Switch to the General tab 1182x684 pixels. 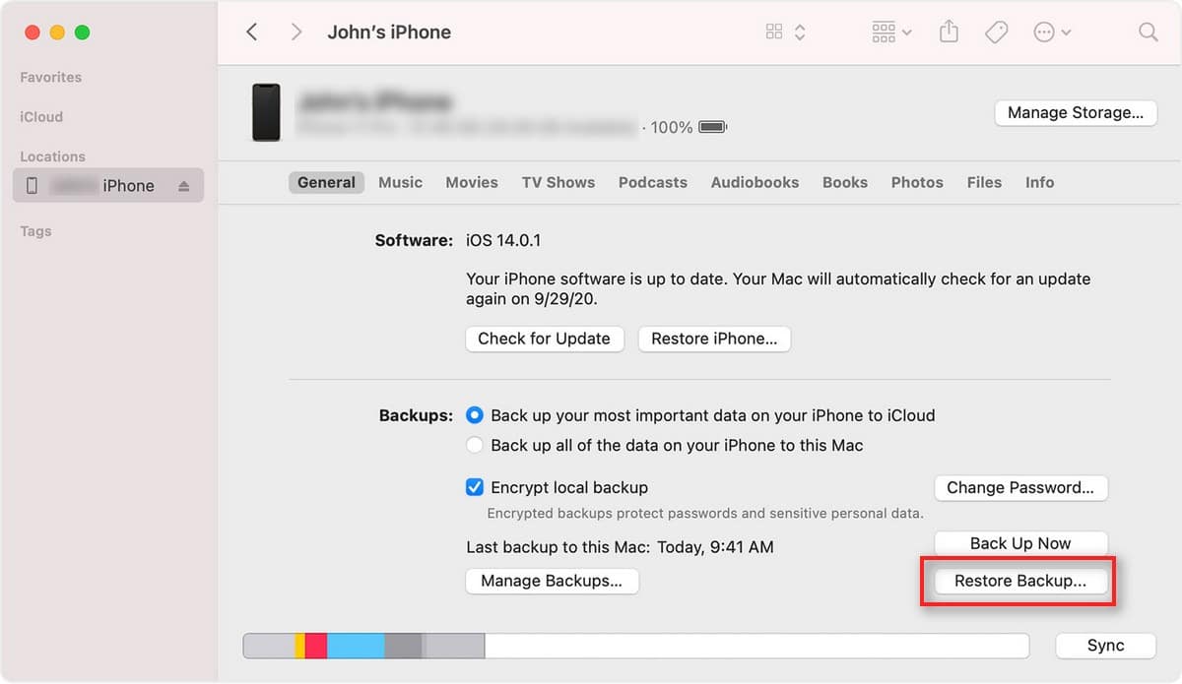(x=326, y=182)
